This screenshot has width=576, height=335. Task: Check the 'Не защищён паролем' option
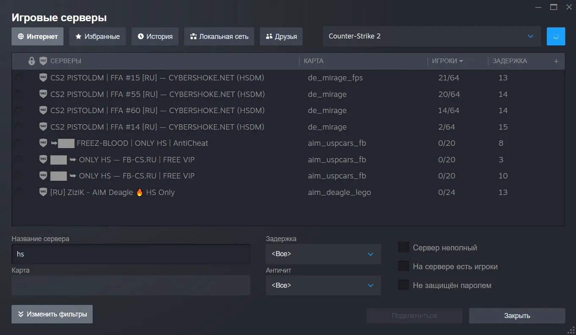(404, 285)
